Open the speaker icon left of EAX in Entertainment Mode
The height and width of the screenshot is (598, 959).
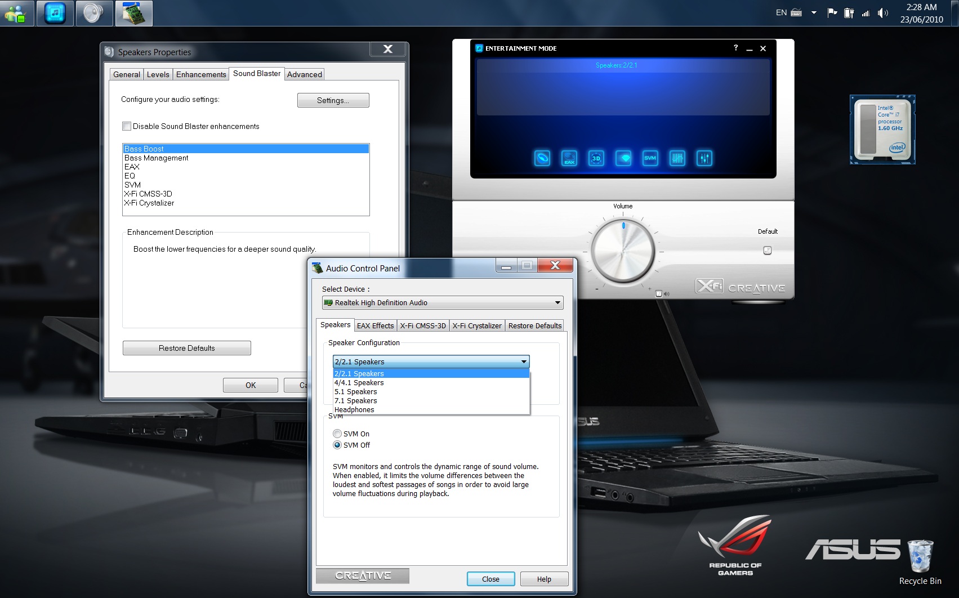coord(542,158)
